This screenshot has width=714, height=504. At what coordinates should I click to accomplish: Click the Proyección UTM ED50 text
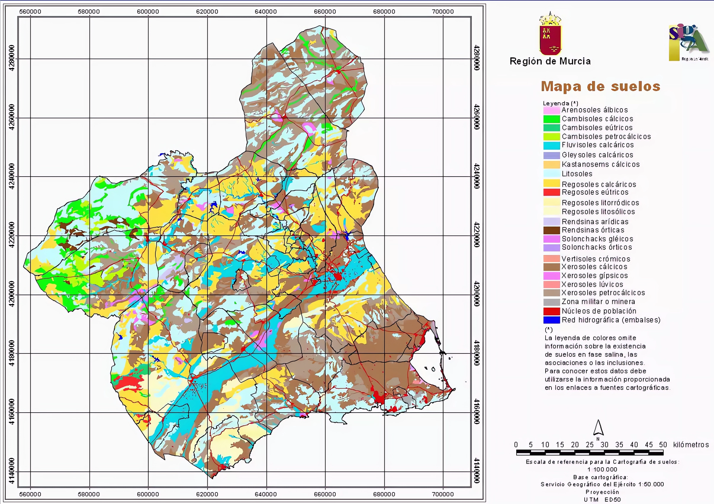pyautogui.click(x=602, y=496)
